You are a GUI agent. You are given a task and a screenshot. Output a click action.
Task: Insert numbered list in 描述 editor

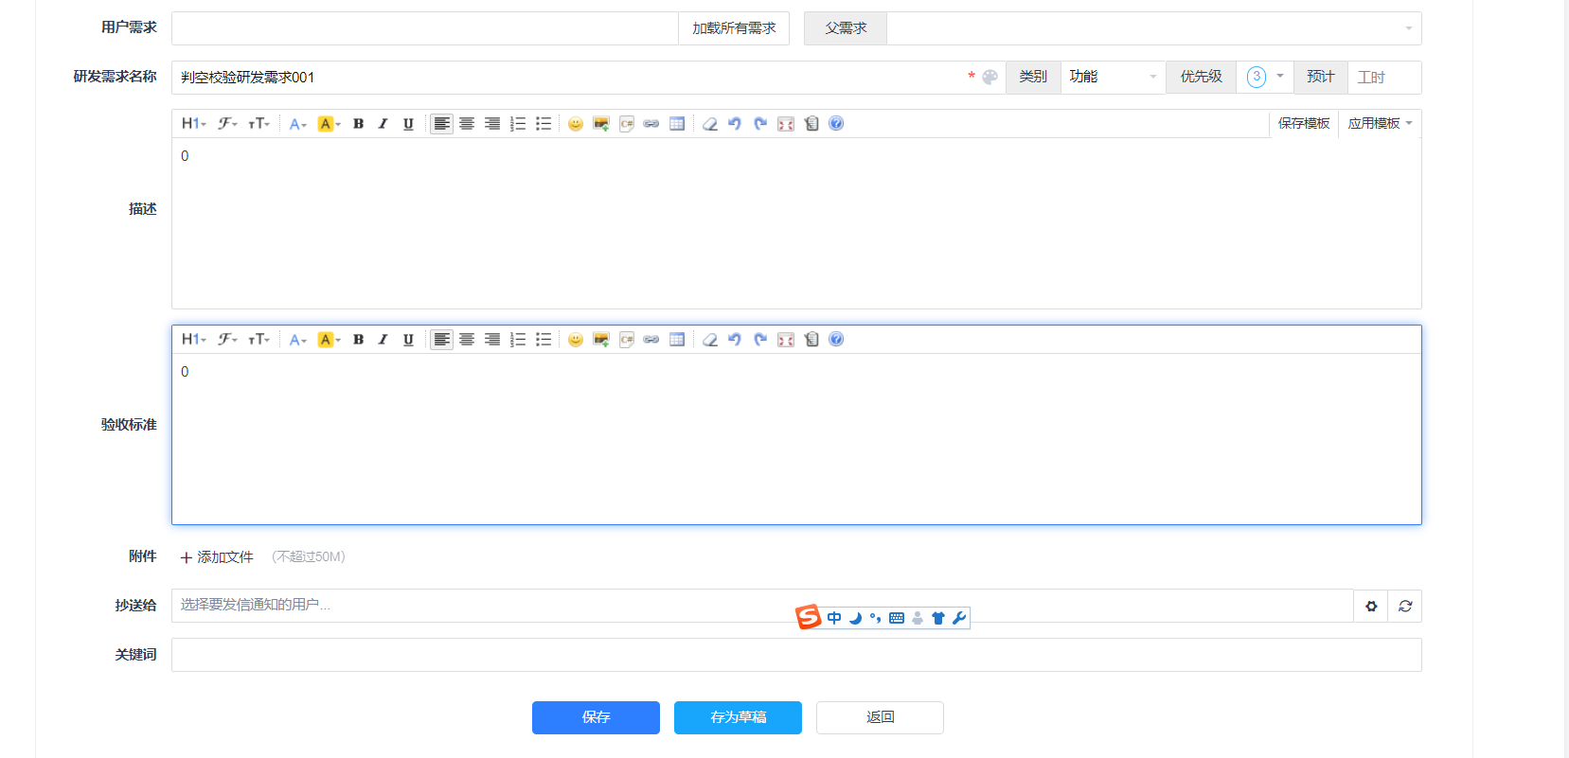point(518,124)
